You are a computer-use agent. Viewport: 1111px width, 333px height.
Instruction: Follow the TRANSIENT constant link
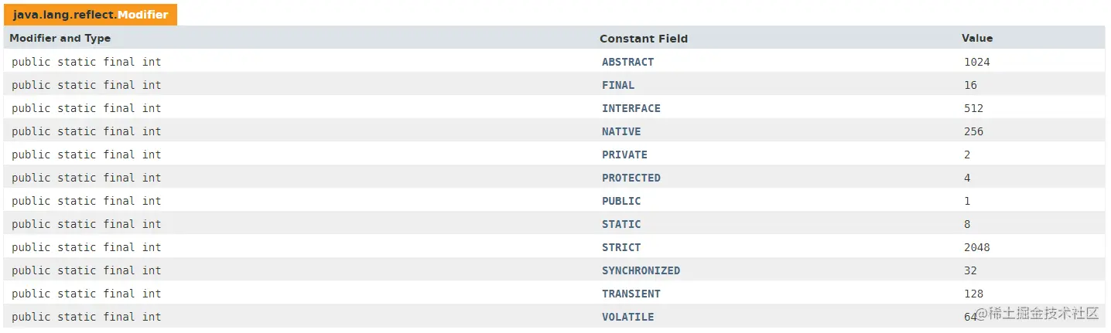(631, 294)
